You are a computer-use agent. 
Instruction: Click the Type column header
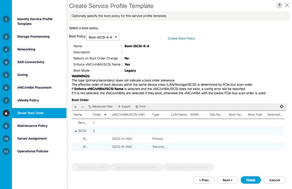[156, 115]
